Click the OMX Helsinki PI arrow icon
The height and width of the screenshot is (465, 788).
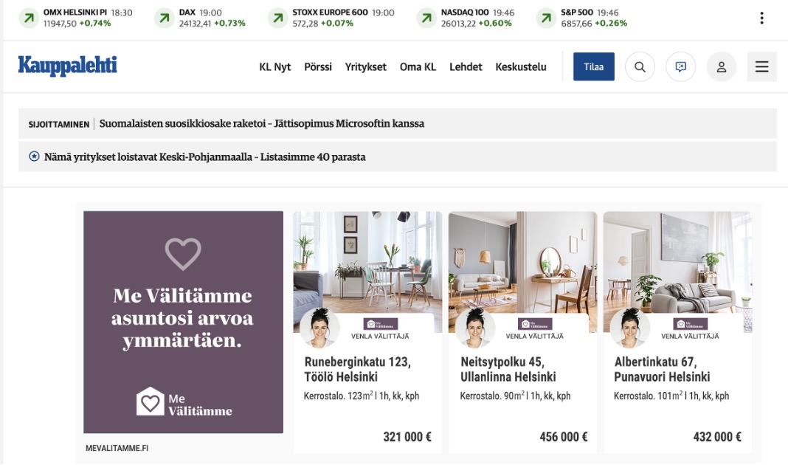tap(30, 18)
